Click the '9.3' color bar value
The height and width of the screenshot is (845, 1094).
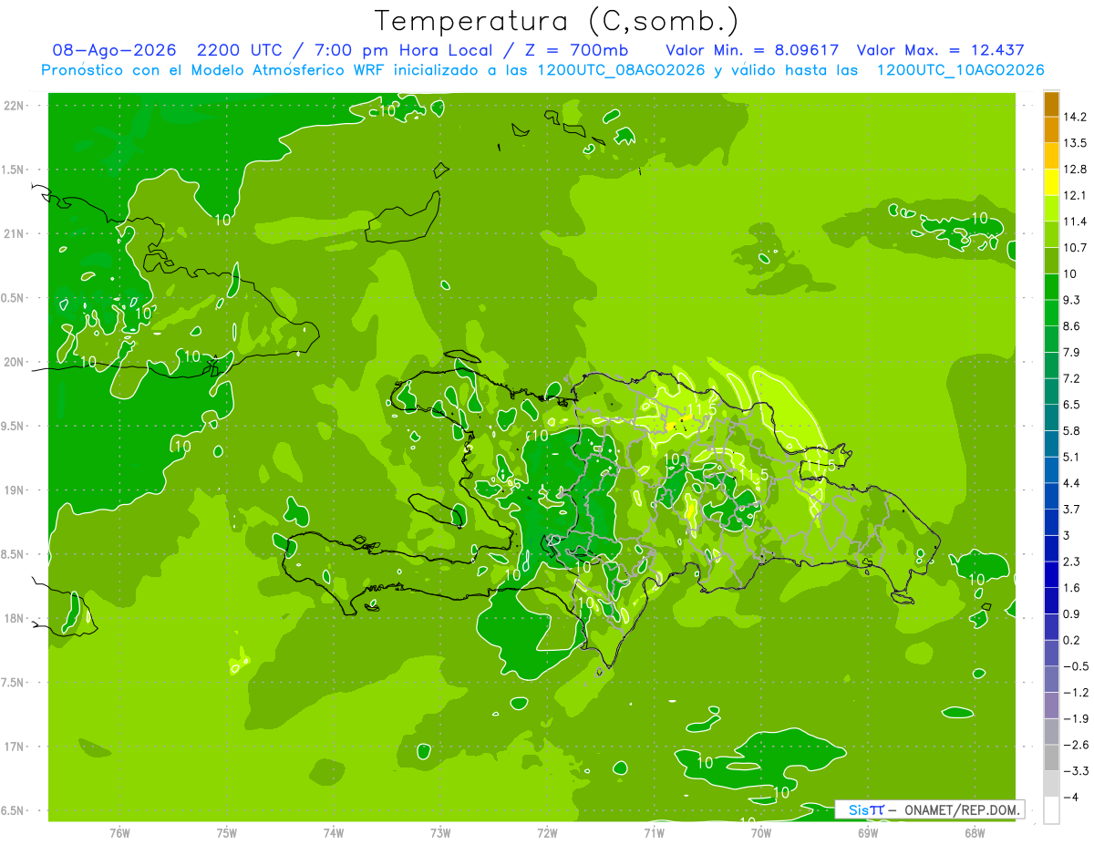1073,300
